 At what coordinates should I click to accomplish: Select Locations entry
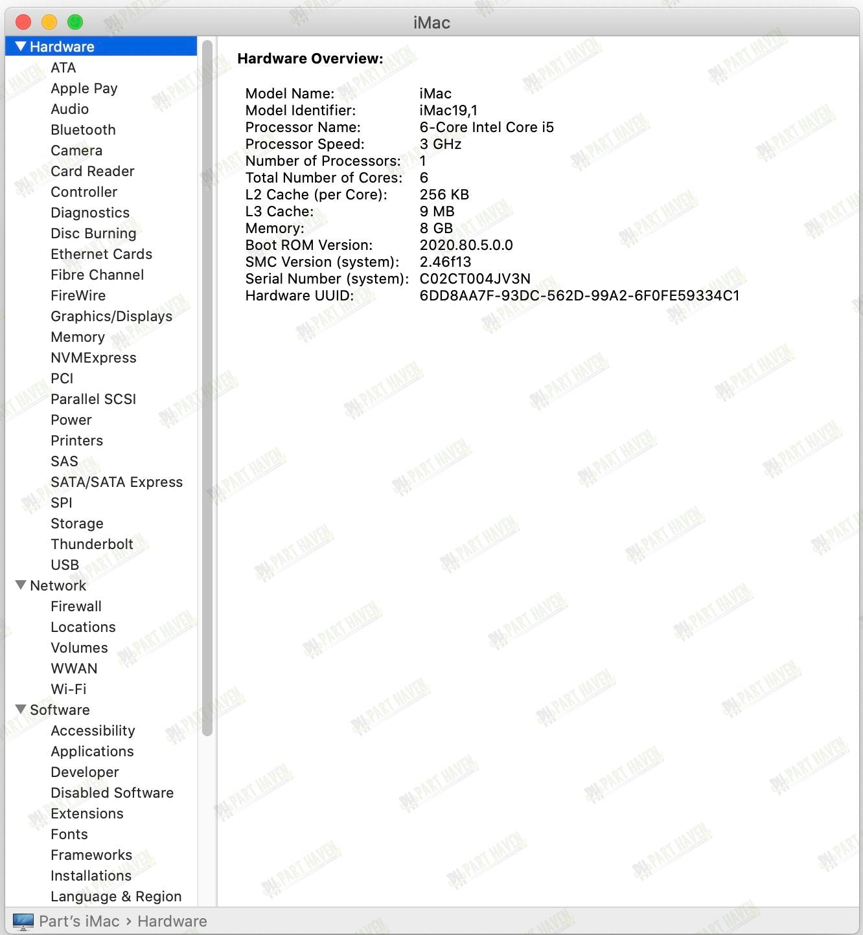(83, 627)
